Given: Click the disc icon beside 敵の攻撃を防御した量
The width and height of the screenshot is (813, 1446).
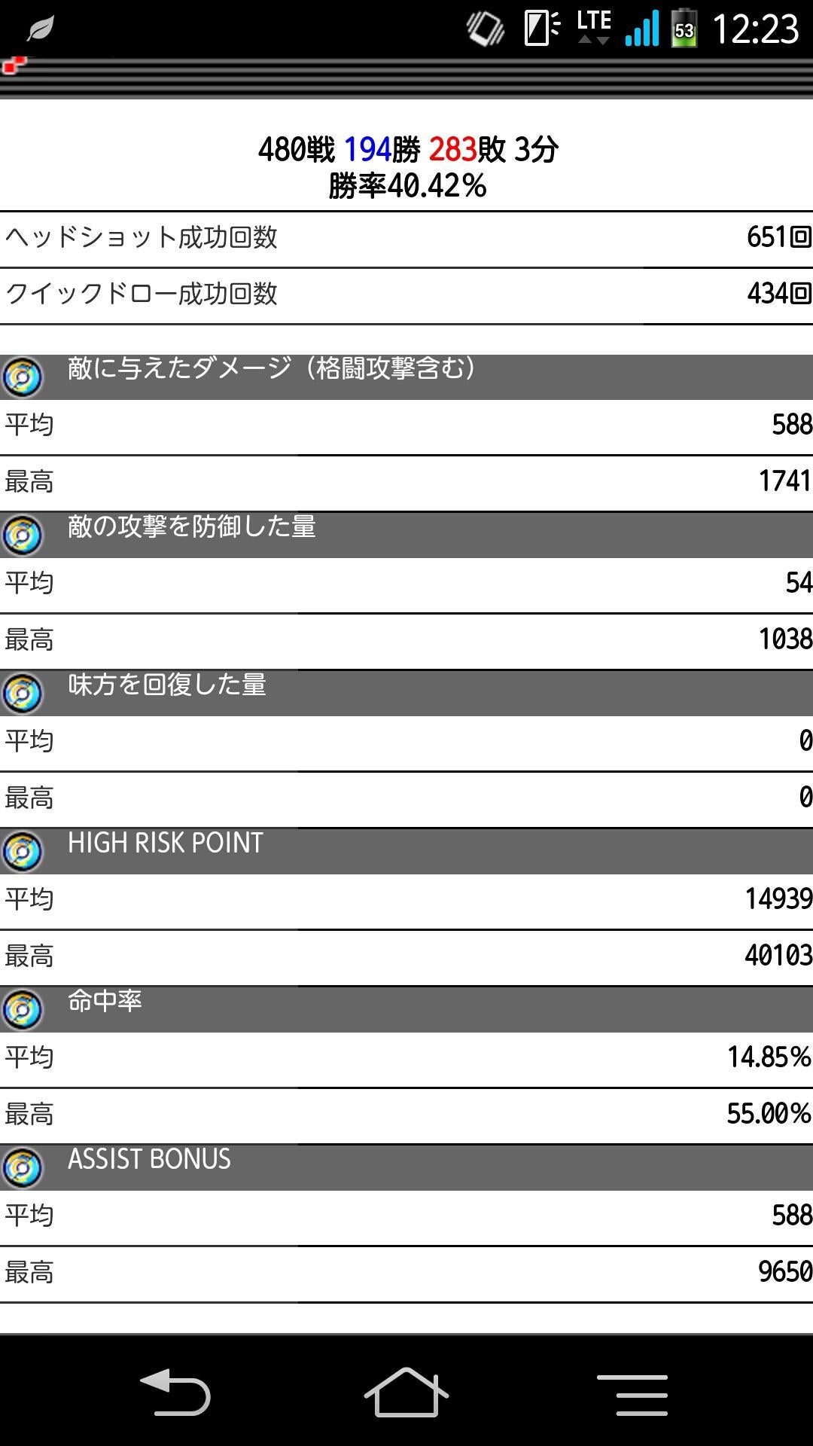Looking at the screenshot, I should (x=23, y=535).
